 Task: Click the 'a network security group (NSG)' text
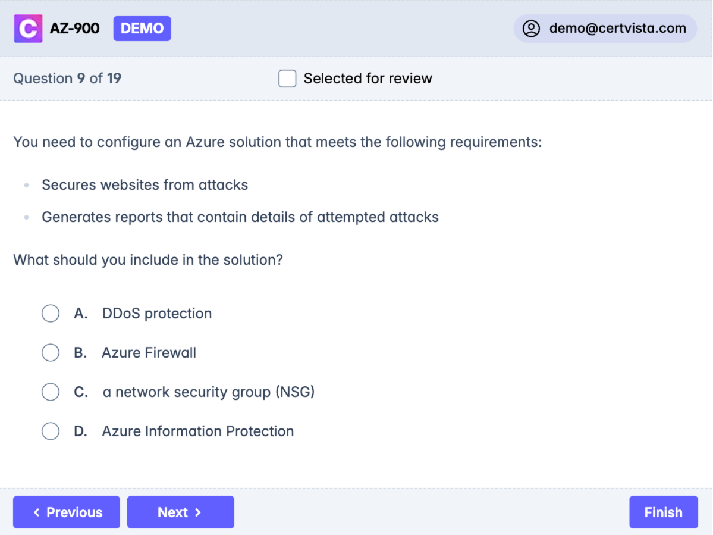tap(208, 392)
